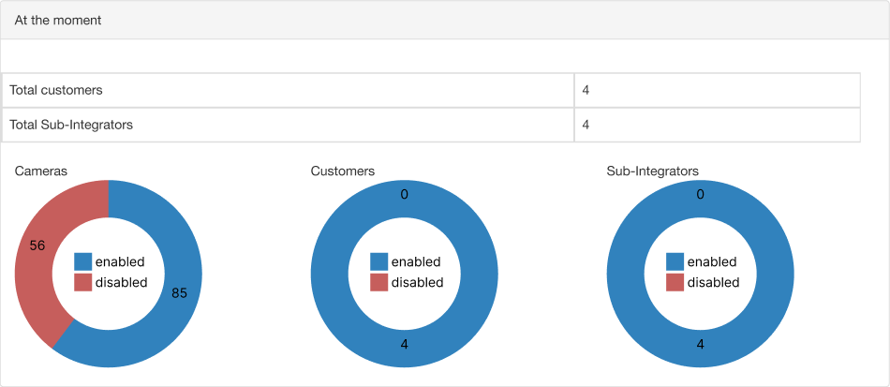
Task: Click the red disabled swatch in Customers legend
Action: [379, 282]
